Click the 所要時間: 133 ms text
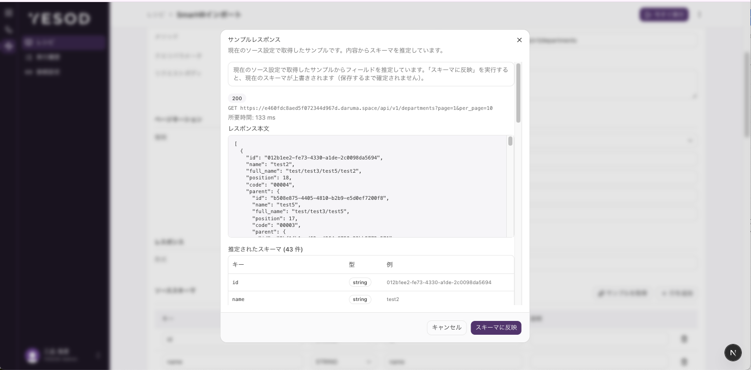Image resolution: width=751 pixels, height=370 pixels. click(252, 118)
